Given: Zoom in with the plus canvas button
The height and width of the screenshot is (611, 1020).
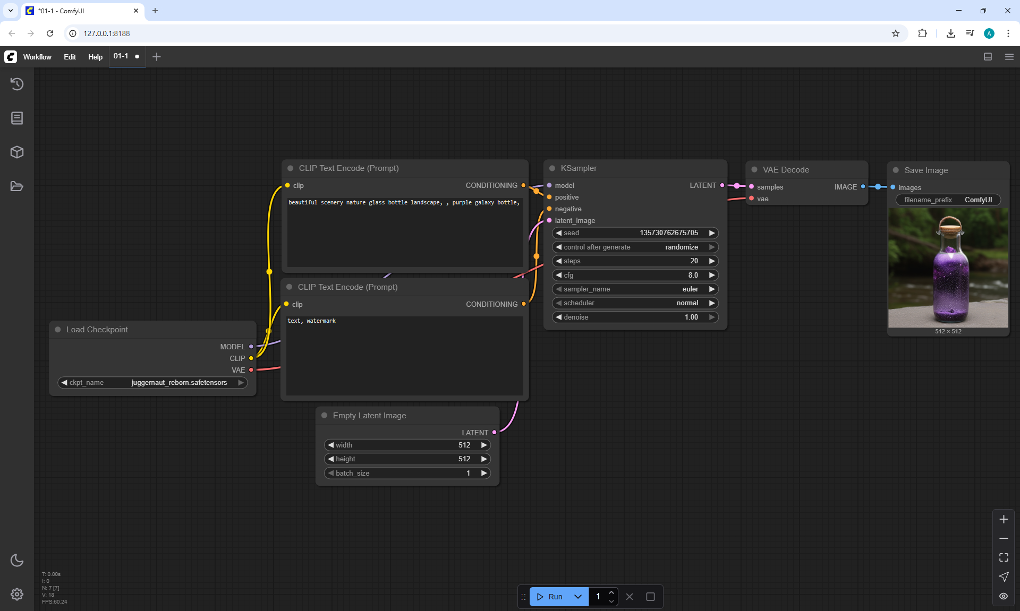Looking at the screenshot, I should (1004, 519).
